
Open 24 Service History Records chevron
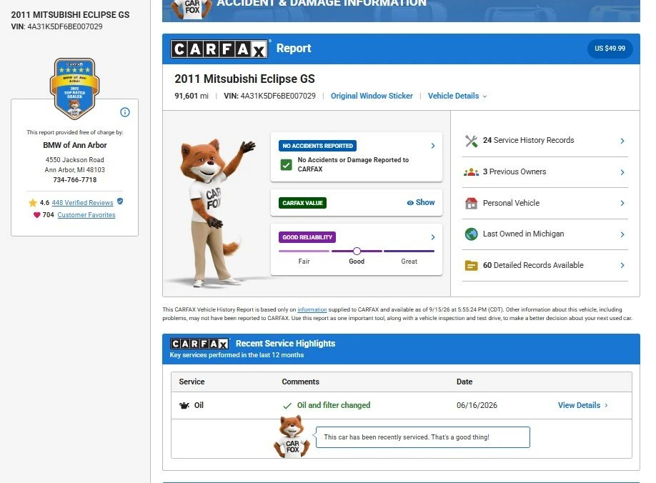pyautogui.click(x=622, y=141)
